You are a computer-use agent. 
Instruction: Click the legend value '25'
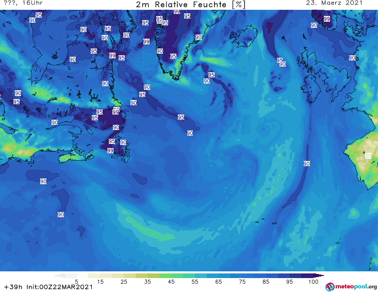[x=124, y=281]
